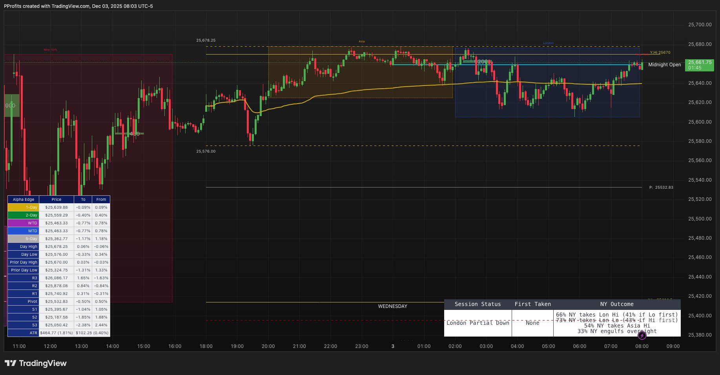The image size is (720, 375).
Task: Click the TradingView logo in the bottom-left corner
Action: [35, 363]
